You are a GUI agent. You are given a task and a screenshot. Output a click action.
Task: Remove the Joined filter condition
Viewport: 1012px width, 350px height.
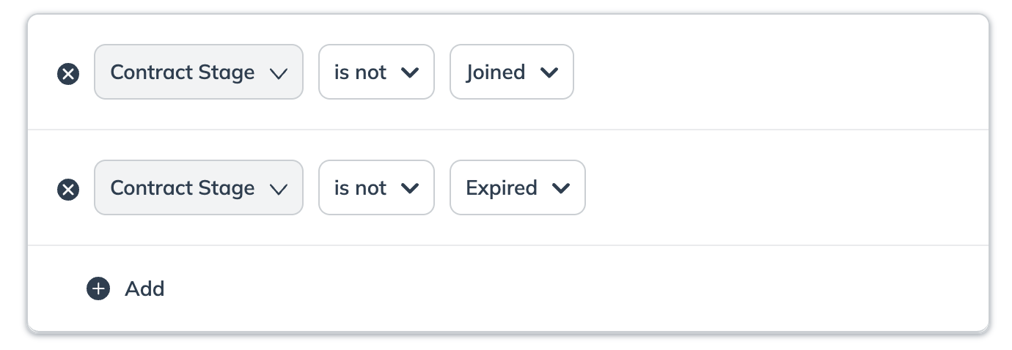coord(68,73)
